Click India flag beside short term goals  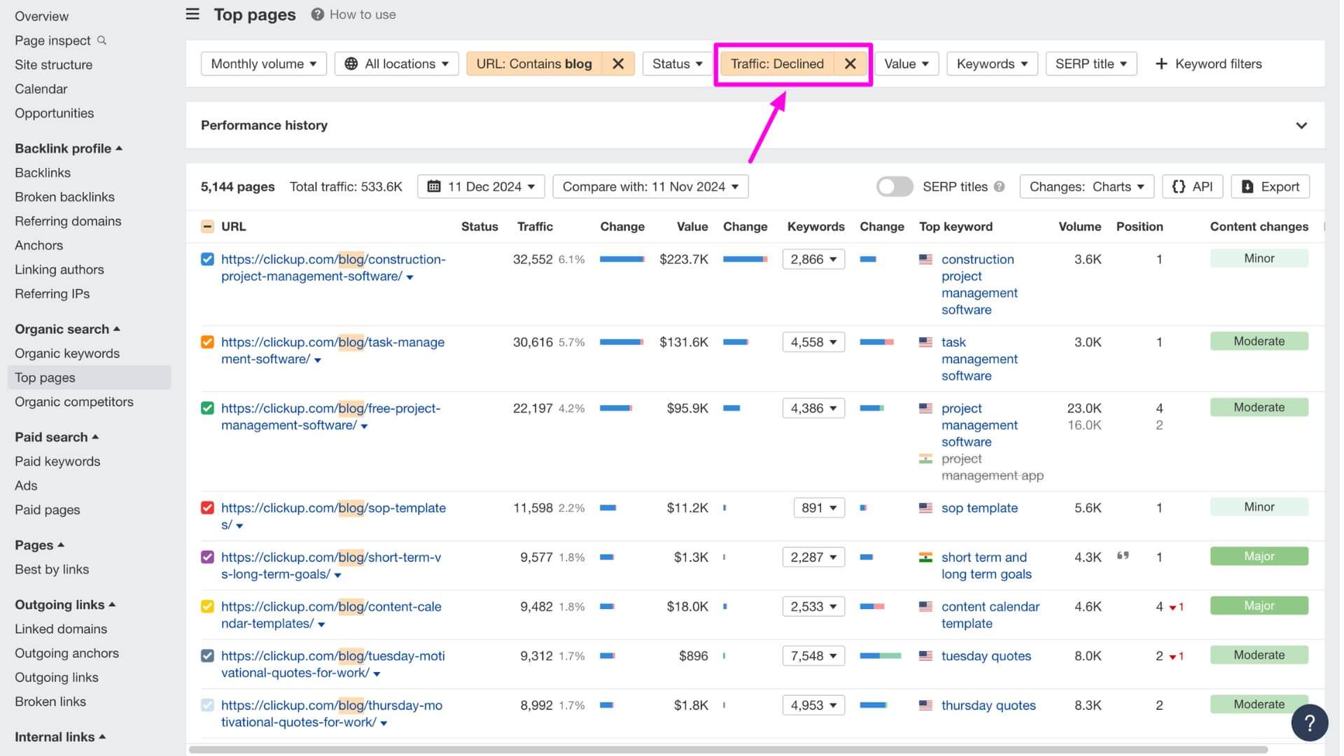pos(925,557)
